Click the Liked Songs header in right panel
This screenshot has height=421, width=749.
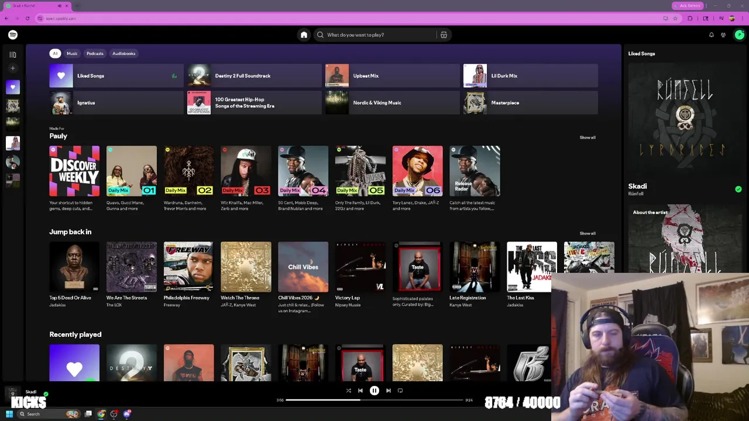coord(641,54)
